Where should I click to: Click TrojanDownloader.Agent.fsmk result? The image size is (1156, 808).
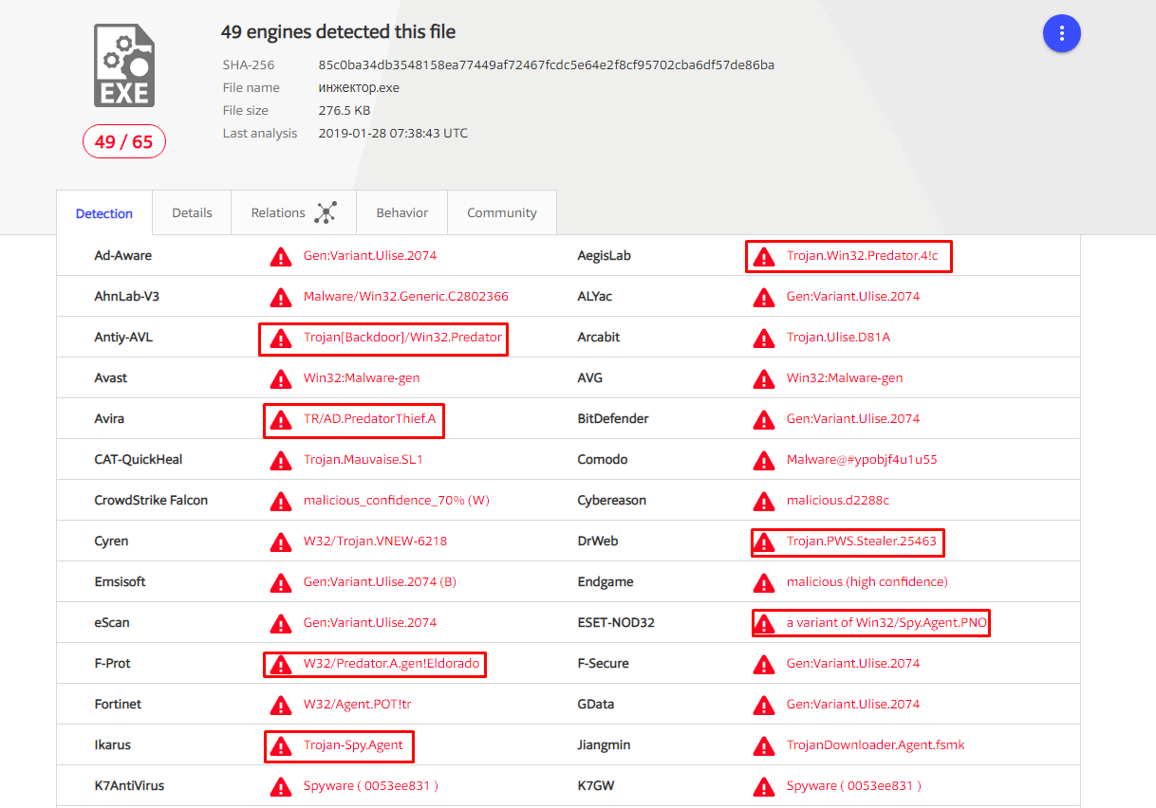[x=876, y=745]
